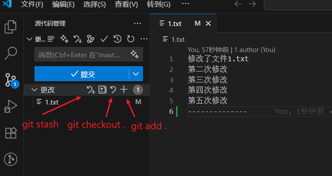Image resolution: width=332 pixels, height=176 pixels.
Task: Click the VS Code logo in title bar
Action: [7, 4]
